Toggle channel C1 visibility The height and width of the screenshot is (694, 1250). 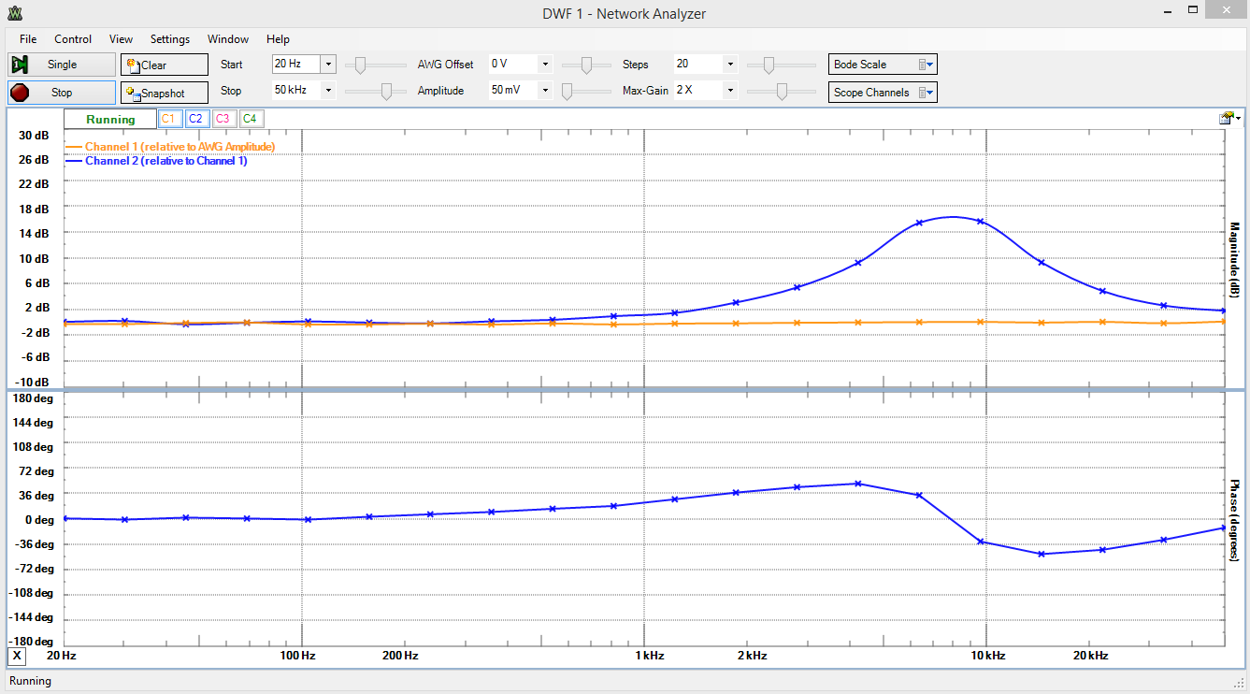point(169,119)
